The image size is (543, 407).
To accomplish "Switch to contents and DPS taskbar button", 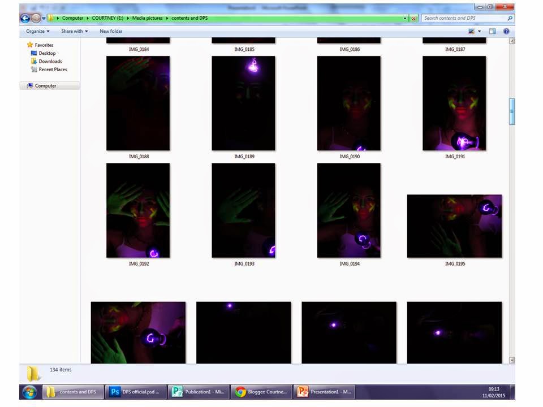I will [73, 392].
